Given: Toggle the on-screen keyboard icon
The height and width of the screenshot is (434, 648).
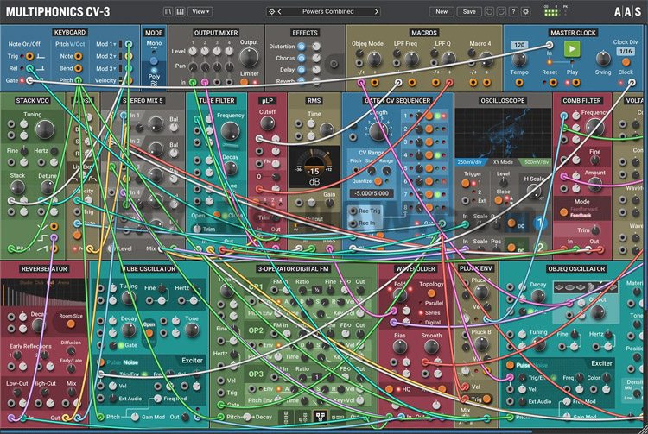Looking at the screenshot, I should (180, 11).
